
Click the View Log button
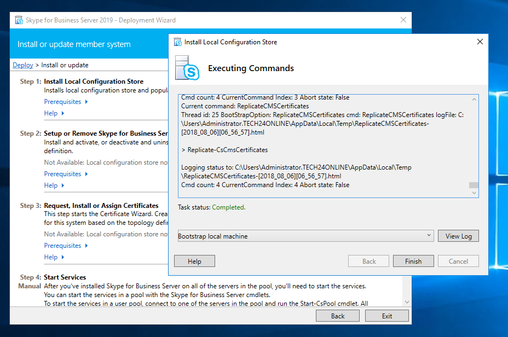(x=458, y=236)
